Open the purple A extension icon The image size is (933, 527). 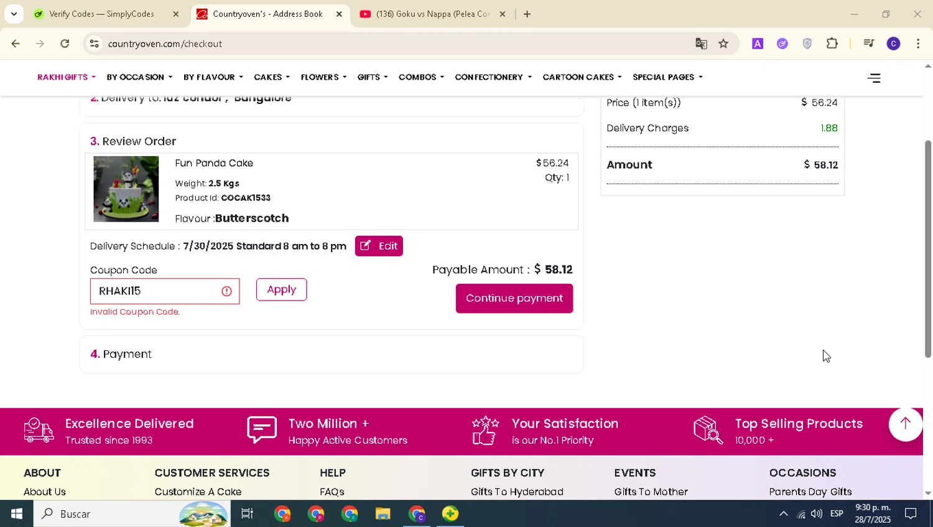(758, 44)
